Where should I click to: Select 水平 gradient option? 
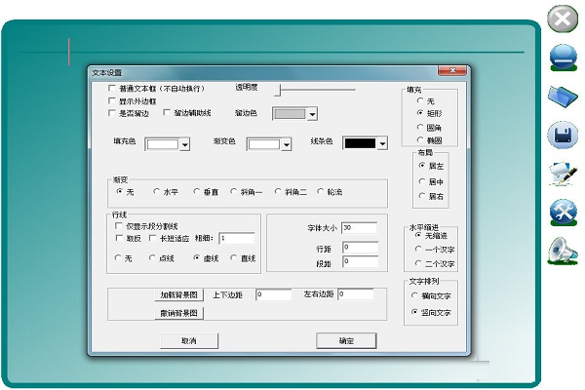157,191
